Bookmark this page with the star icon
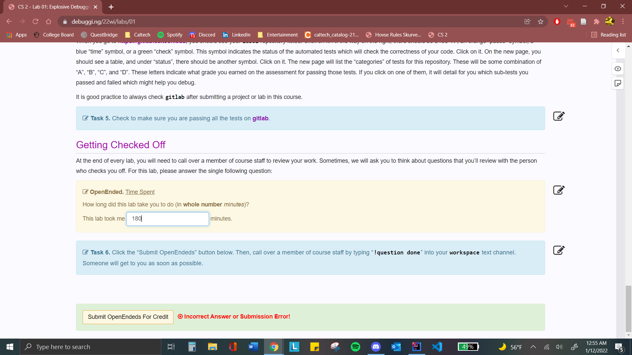Viewport: 632px width, 355px height. click(x=540, y=22)
